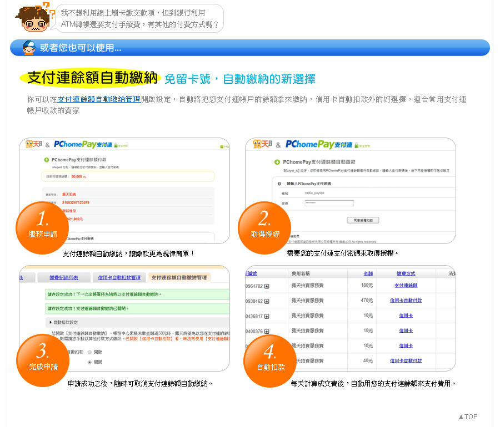
Task: Expand the 自動扣款設定 section arrow
Action: pyautogui.click(x=51, y=322)
